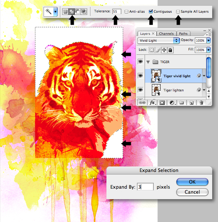The image size is (218, 222).
Task: Confirm Expand Selection with OK
Action: 192,182
